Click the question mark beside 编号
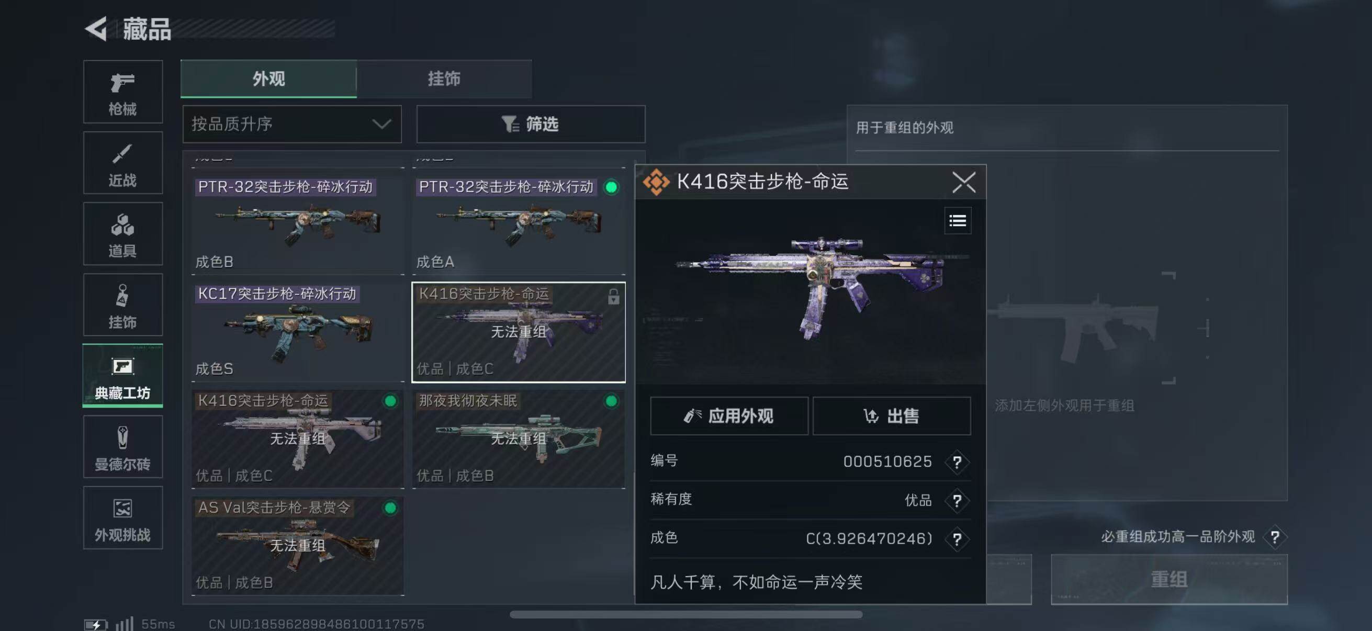 (957, 461)
